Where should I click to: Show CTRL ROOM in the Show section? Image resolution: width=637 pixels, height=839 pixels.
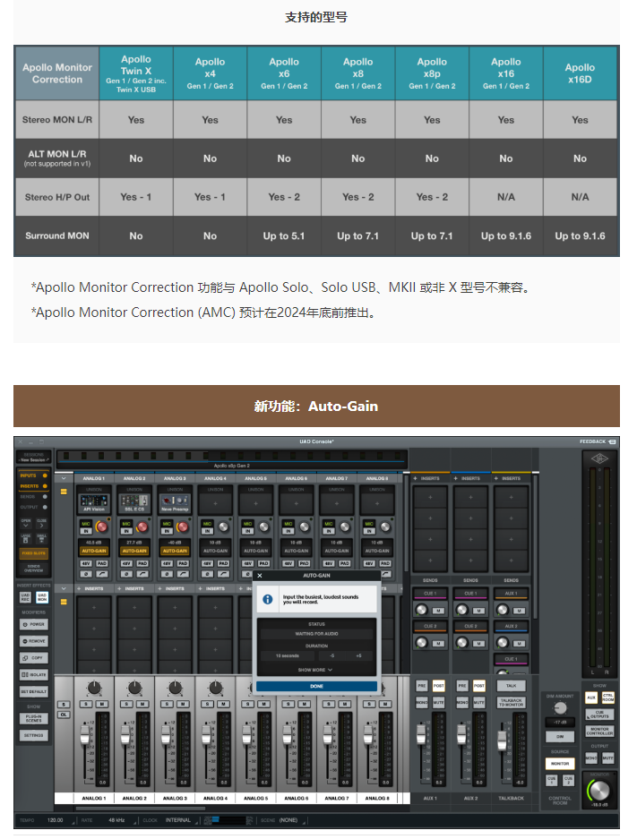[x=608, y=698]
